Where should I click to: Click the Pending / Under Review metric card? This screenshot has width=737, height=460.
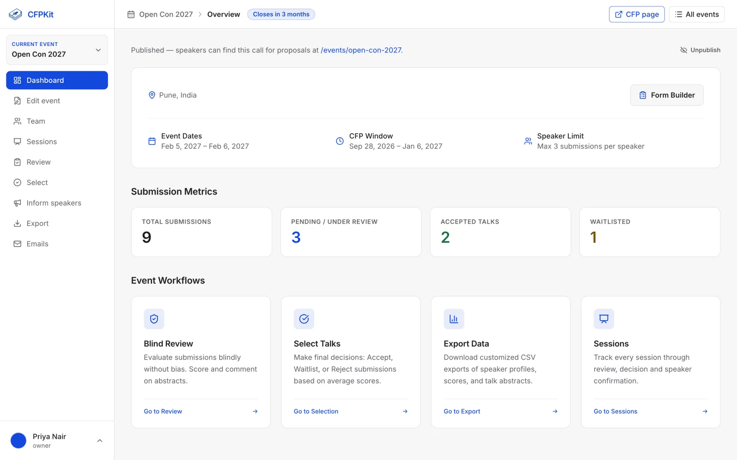[x=351, y=232]
